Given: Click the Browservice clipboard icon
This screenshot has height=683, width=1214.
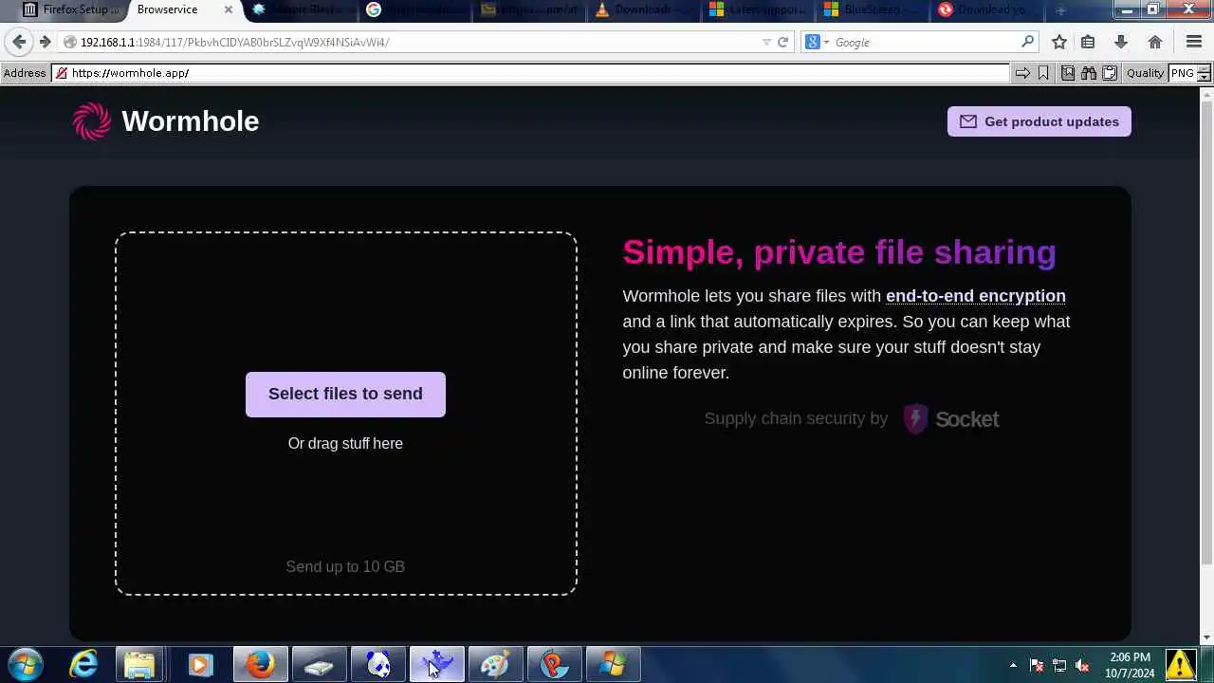Looking at the screenshot, I should [x=1108, y=73].
